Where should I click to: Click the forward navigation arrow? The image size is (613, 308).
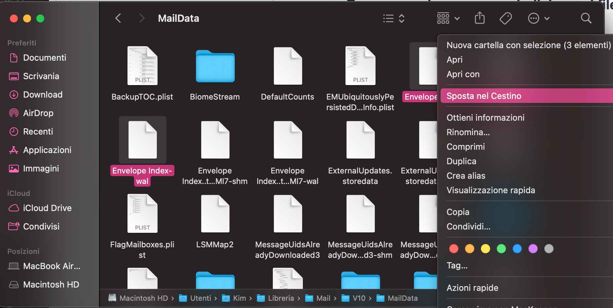point(142,18)
